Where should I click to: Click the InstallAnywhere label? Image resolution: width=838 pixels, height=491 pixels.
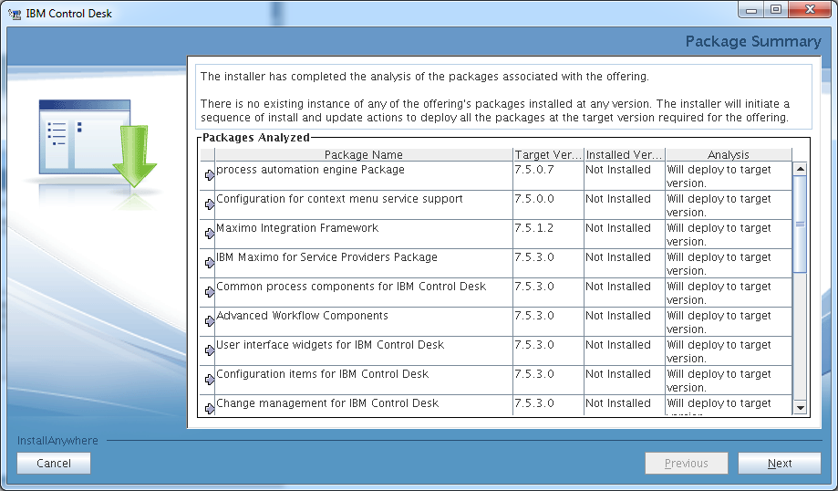[57, 441]
